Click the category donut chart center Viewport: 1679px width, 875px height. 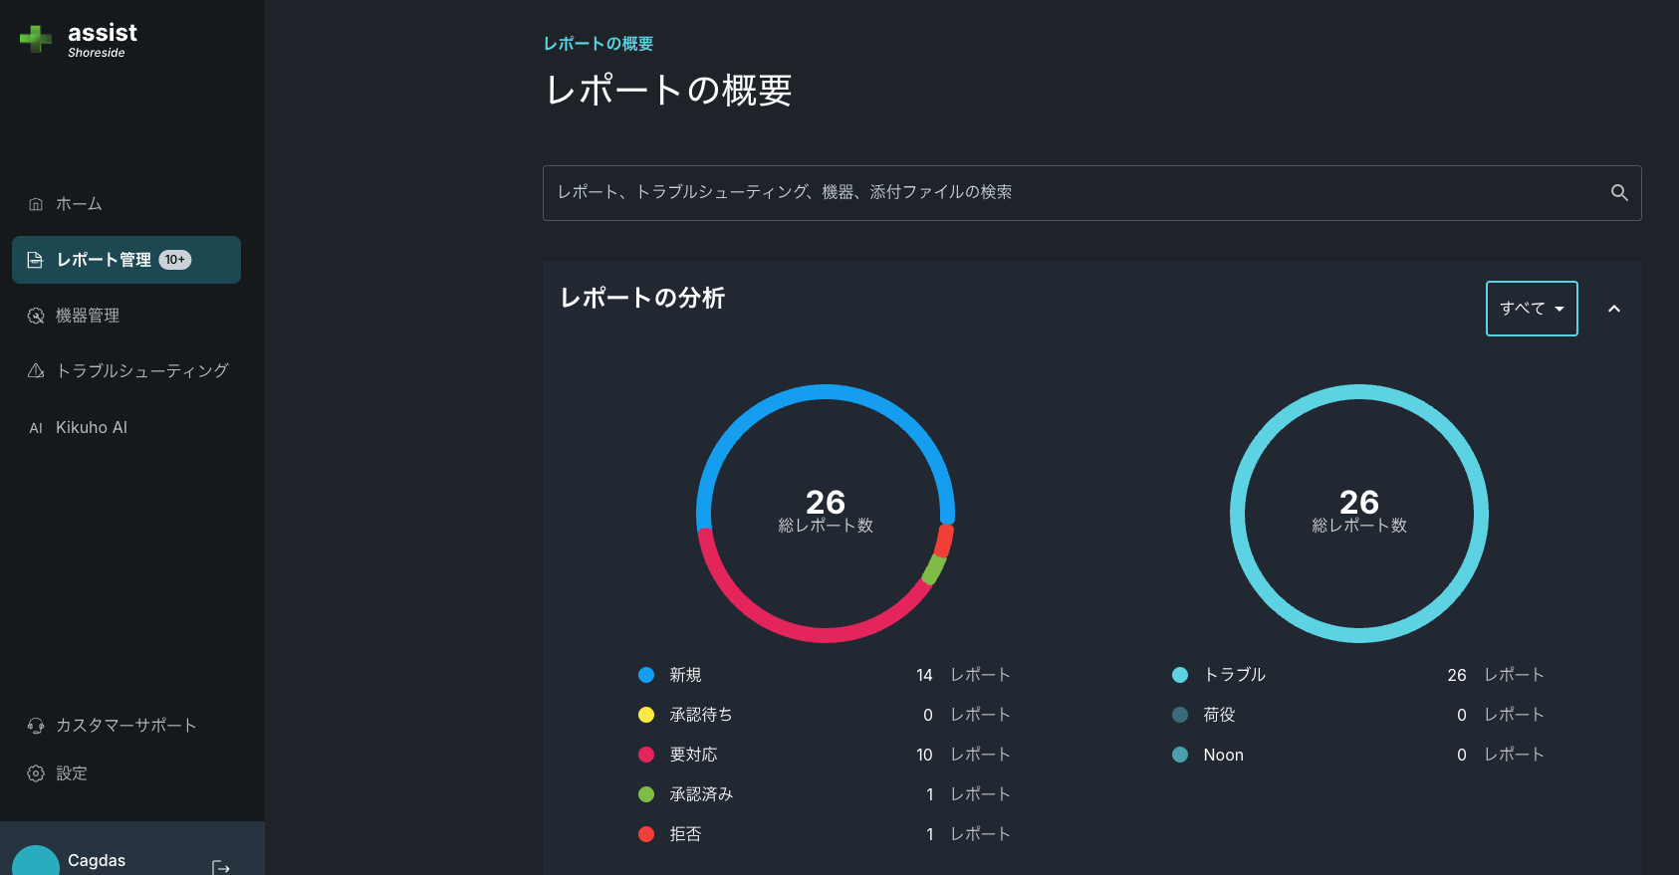[1359, 514]
